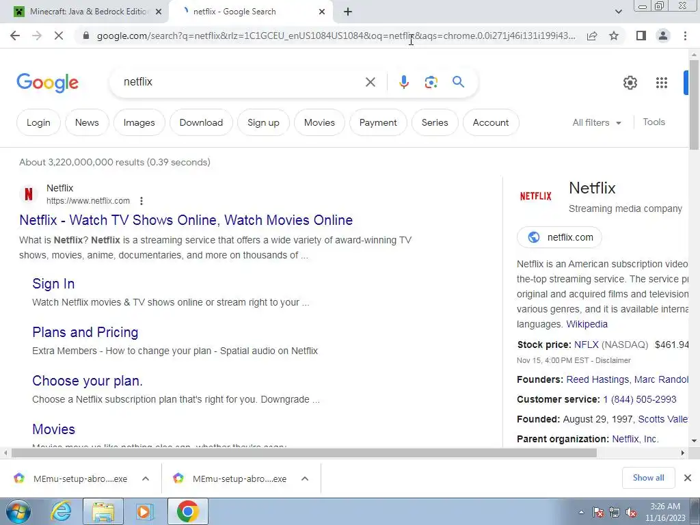Go to the Google logo homepage

pyautogui.click(x=47, y=83)
